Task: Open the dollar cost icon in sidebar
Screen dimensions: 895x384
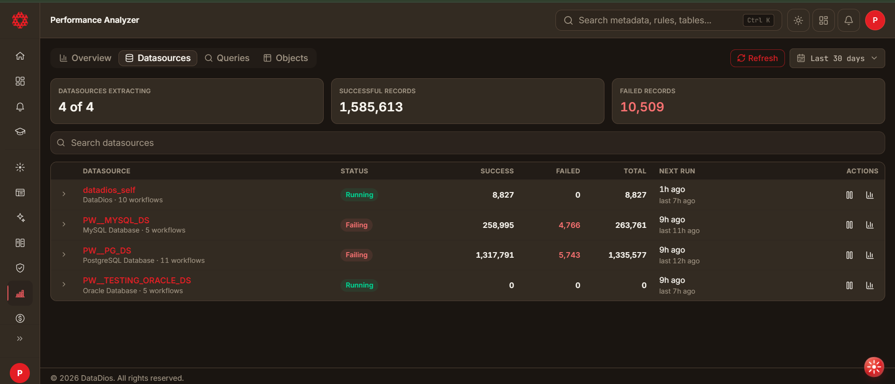Action: click(20, 318)
